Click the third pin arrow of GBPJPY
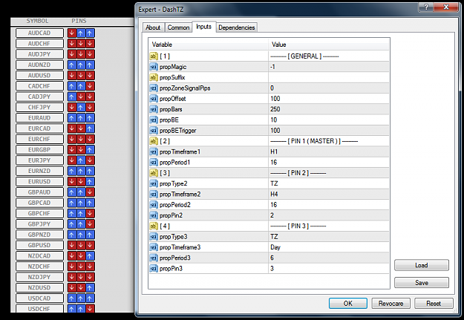 [x=91, y=224]
